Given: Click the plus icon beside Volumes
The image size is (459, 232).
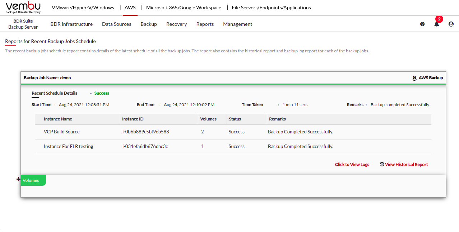Looking at the screenshot, I should point(18,179).
